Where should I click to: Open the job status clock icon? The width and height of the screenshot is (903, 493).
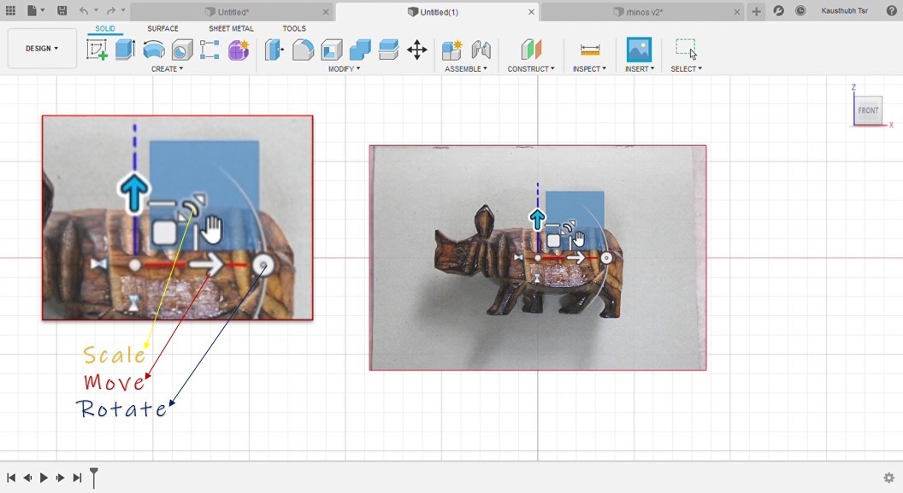800,11
